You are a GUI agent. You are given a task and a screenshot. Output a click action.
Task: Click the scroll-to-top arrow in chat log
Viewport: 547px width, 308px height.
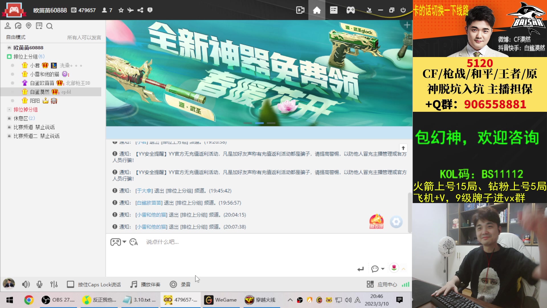[403, 148]
